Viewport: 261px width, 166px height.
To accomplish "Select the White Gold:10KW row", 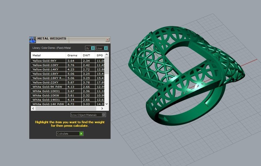I will point(67,95).
